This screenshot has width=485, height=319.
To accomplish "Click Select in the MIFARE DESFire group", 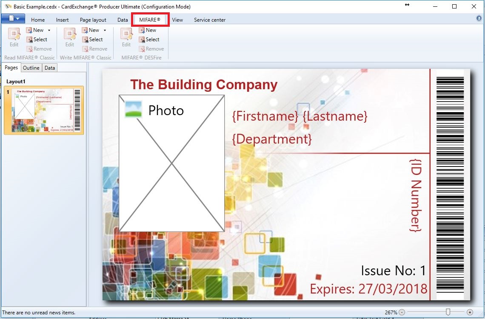I will pyautogui.click(x=149, y=40).
